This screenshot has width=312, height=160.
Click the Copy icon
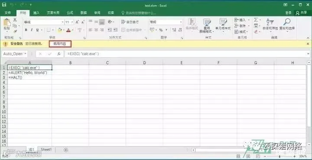(15, 26)
